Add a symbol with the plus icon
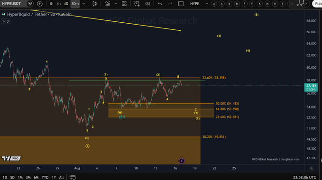 pos(40,4)
